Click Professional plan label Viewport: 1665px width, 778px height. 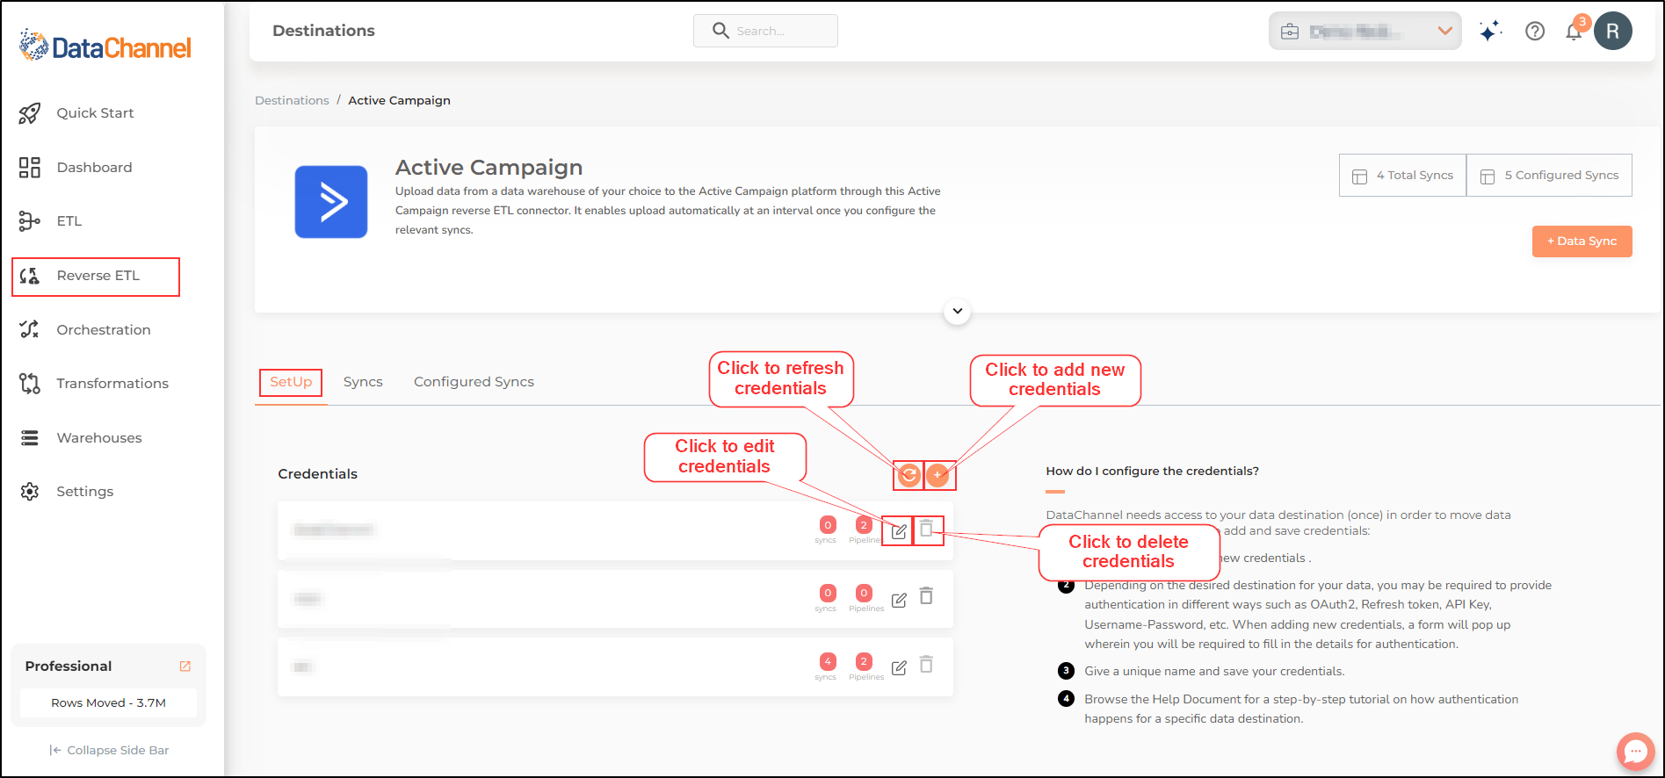point(69,666)
